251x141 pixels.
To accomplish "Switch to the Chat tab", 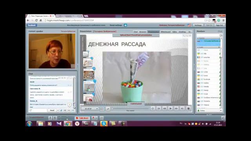I will pyautogui.click(x=135, y=32).
